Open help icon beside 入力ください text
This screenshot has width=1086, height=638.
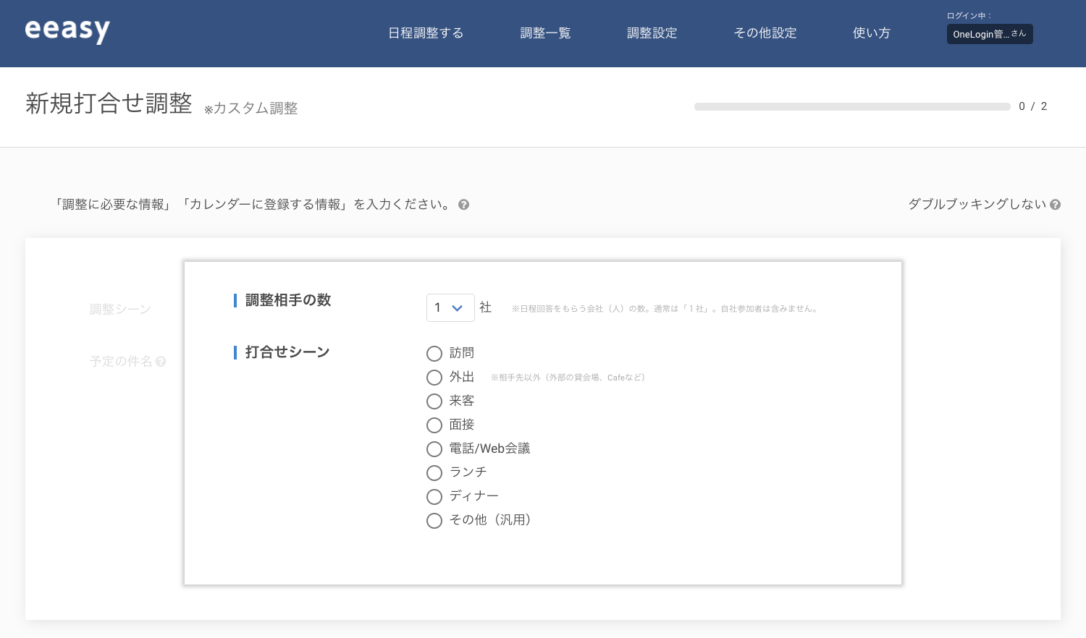tap(464, 205)
